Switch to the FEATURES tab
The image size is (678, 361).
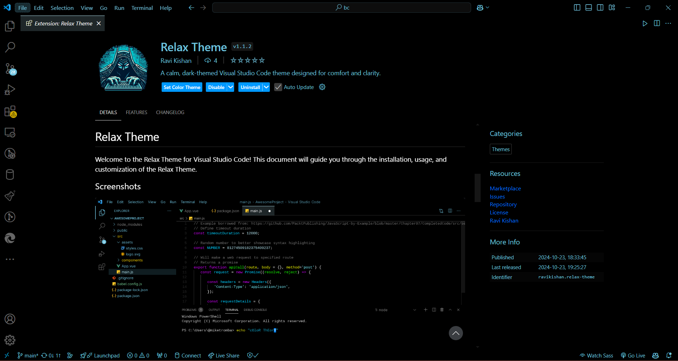pyautogui.click(x=137, y=112)
